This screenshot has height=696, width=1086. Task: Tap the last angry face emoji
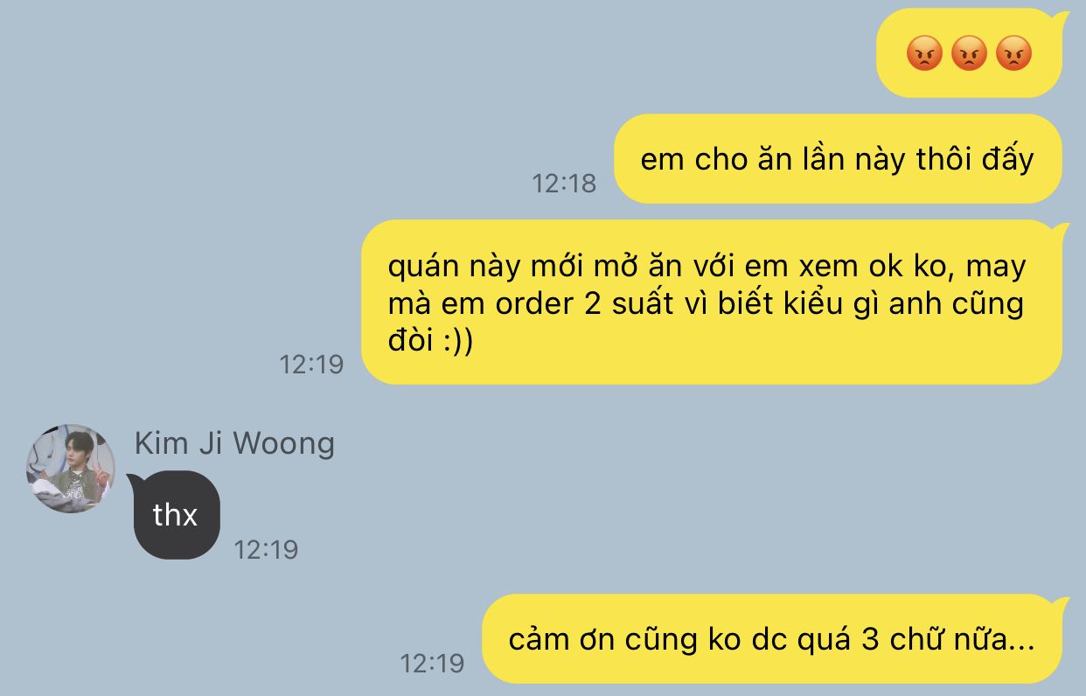[x=1014, y=54]
